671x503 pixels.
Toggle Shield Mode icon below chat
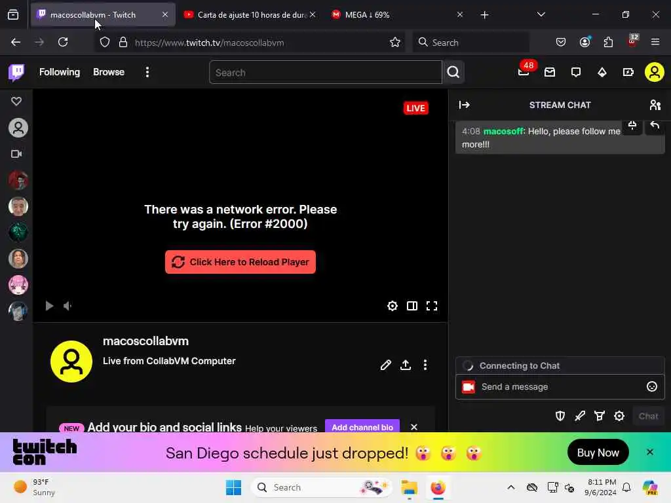click(560, 416)
